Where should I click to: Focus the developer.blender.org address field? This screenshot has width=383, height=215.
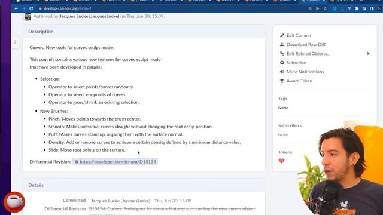pos(171,8)
